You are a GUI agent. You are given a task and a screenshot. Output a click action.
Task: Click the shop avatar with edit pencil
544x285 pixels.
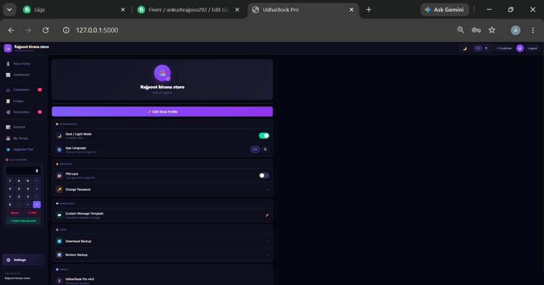coord(162,73)
